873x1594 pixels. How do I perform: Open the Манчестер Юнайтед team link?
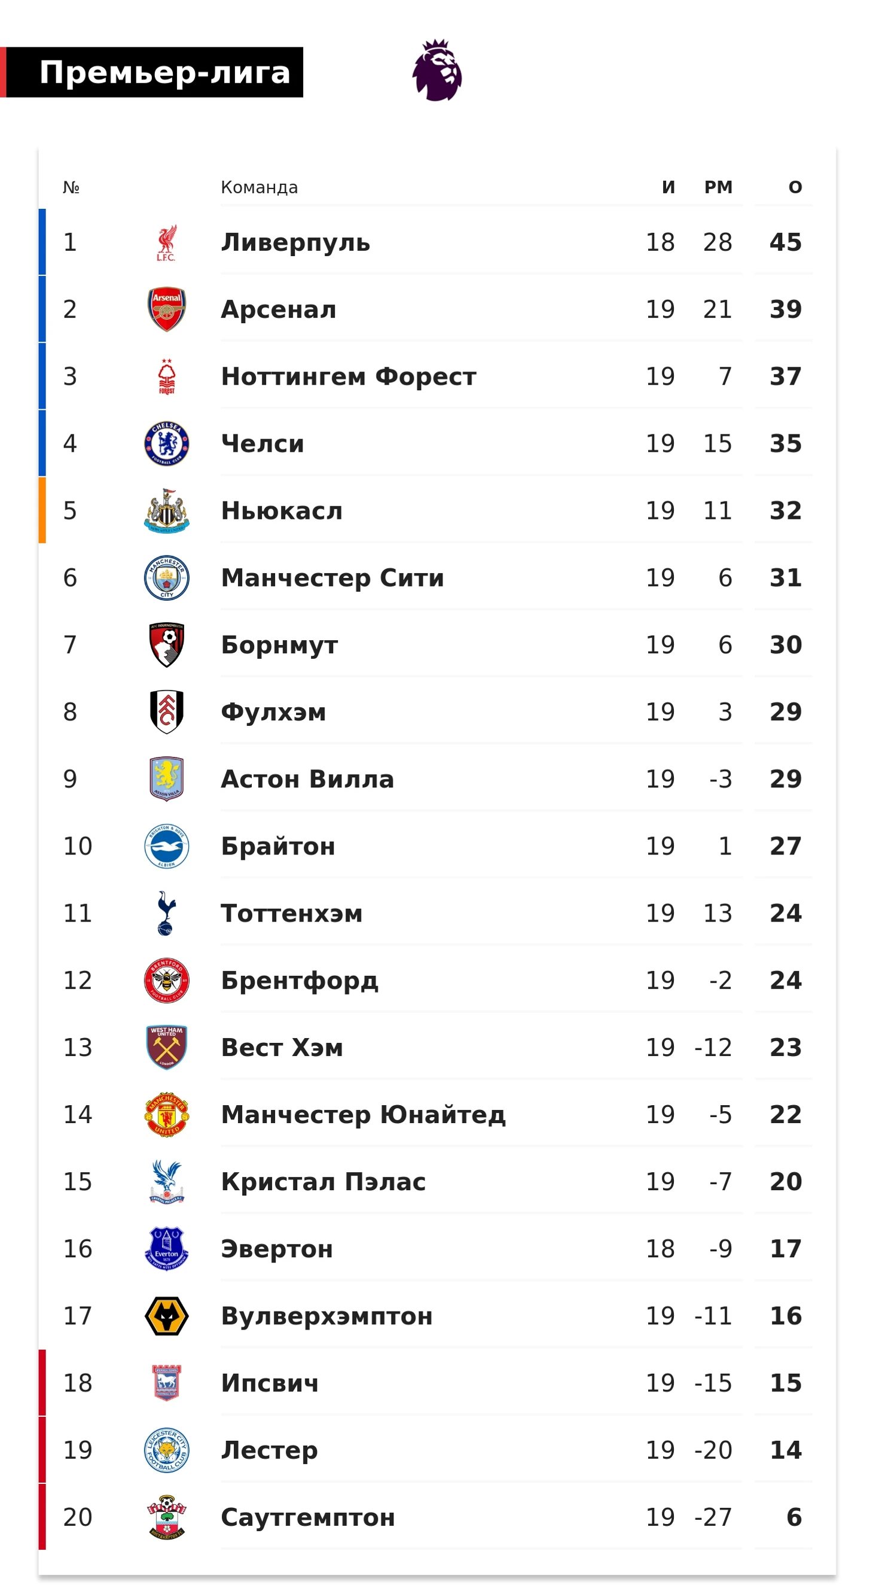point(364,1115)
